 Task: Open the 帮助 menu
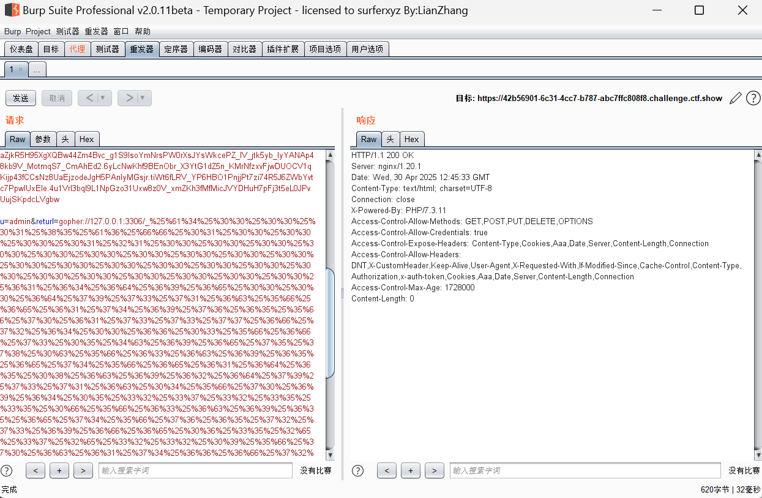[143, 31]
